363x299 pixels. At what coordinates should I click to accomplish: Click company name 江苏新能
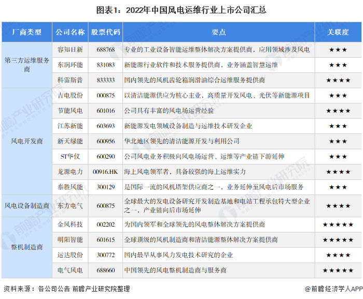70,126
